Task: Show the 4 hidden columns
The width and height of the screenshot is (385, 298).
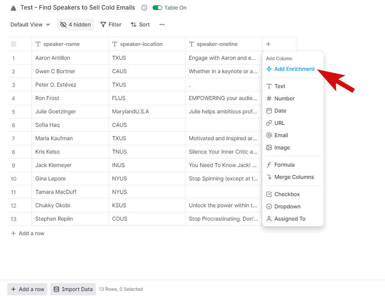Action: coord(76,25)
